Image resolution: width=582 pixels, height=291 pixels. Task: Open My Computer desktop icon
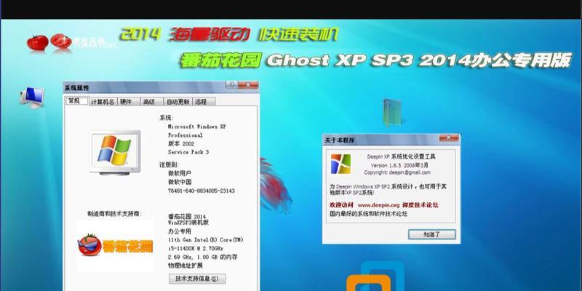pyautogui.click(x=32, y=97)
